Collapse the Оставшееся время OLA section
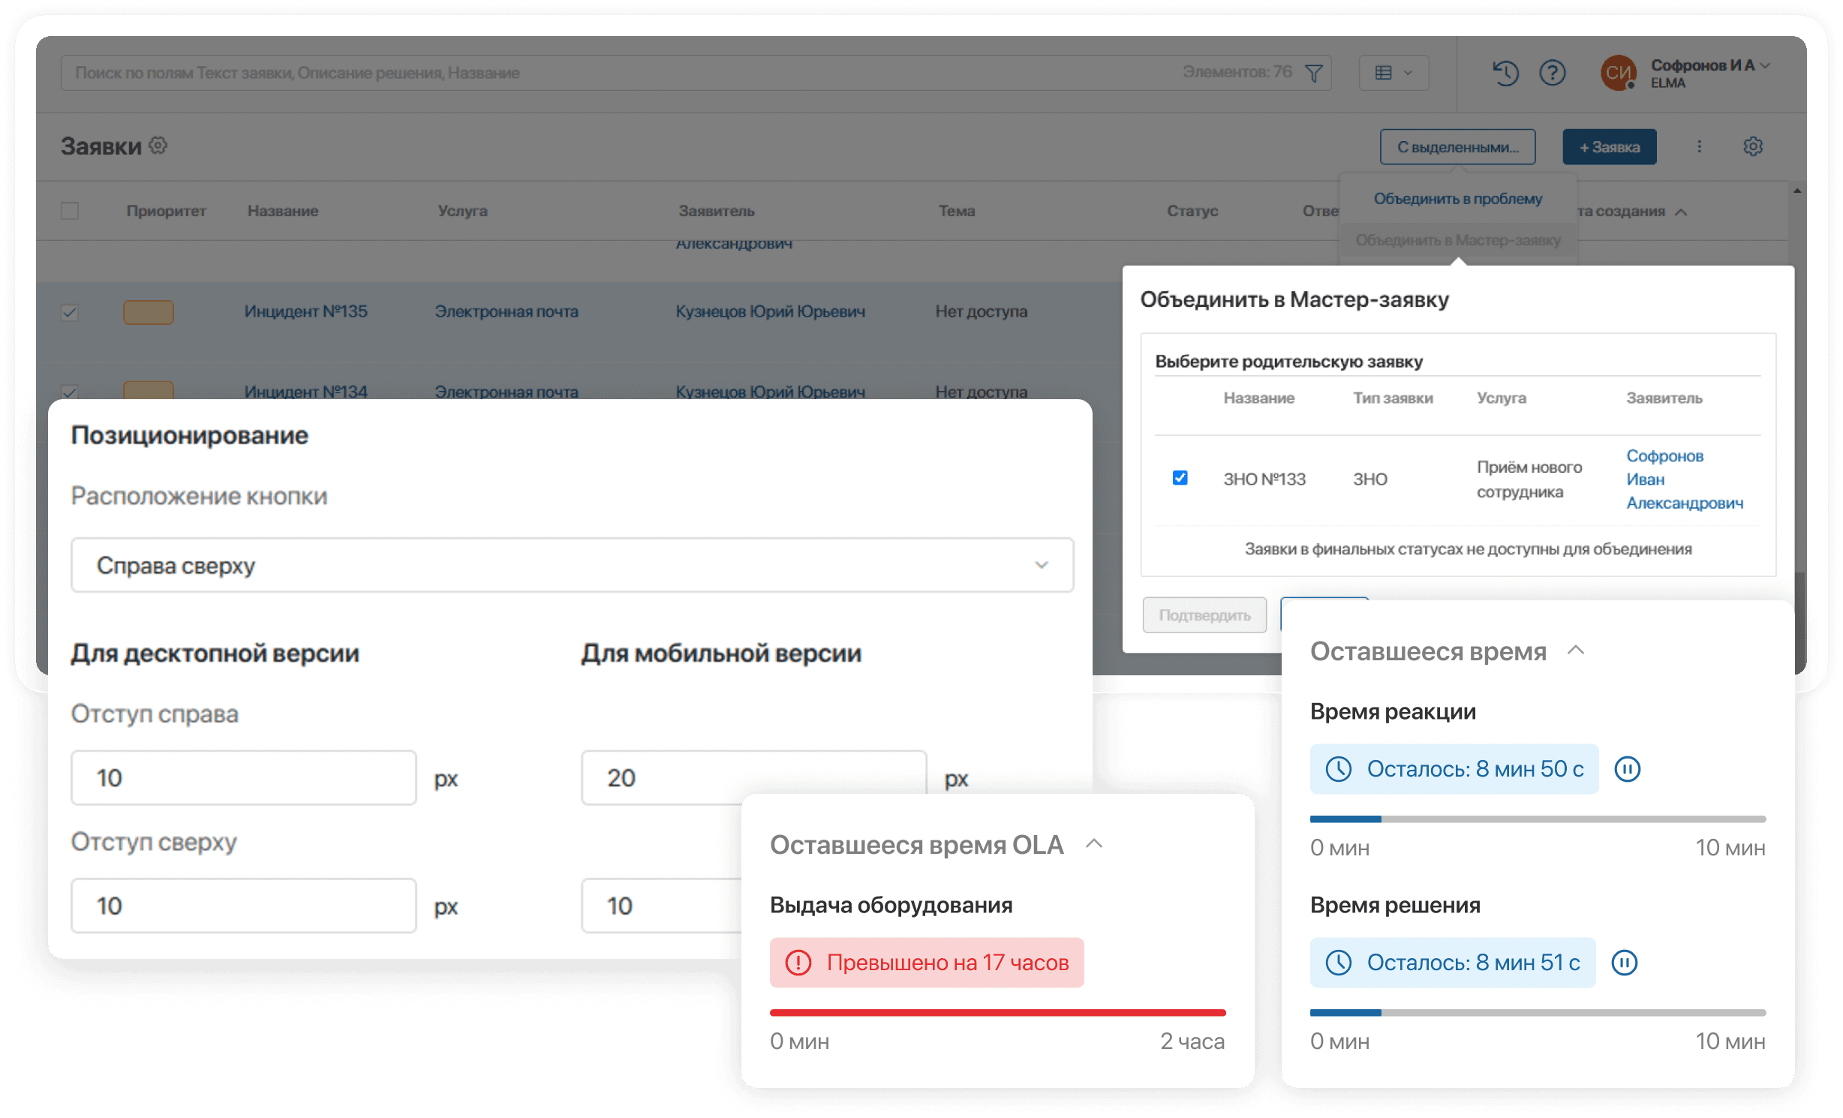 (x=1094, y=844)
